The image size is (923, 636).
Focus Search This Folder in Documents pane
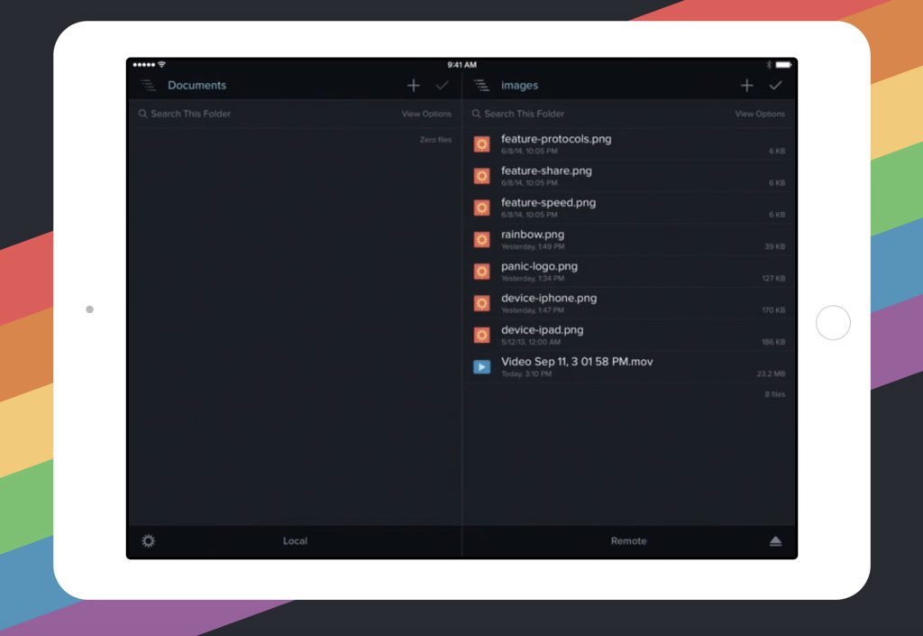(x=191, y=114)
